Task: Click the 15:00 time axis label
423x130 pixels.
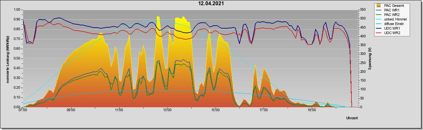Action: [215, 110]
